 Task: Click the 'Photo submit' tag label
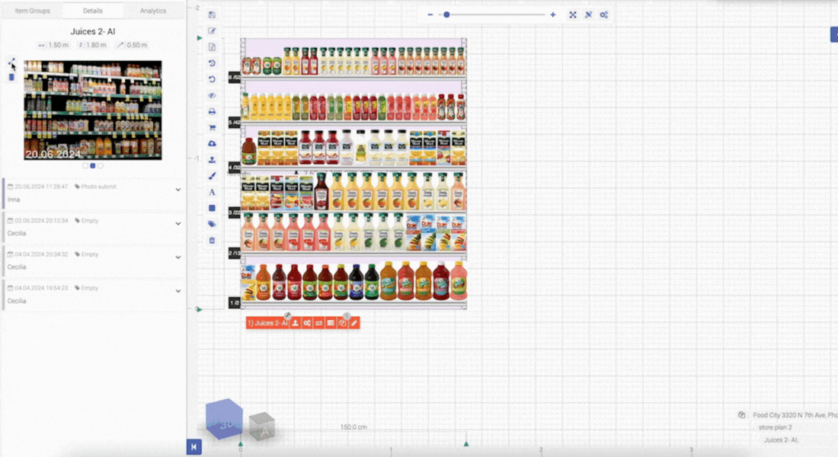pos(99,187)
